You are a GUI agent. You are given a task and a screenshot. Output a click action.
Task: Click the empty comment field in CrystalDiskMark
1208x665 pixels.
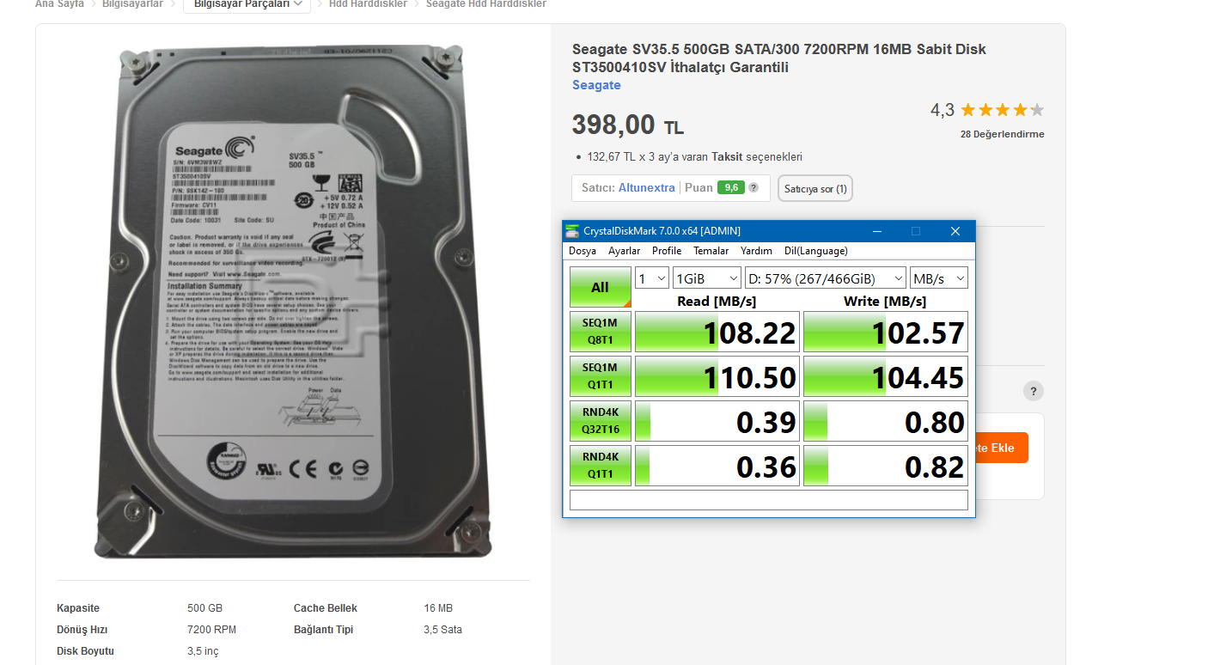click(x=769, y=500)
